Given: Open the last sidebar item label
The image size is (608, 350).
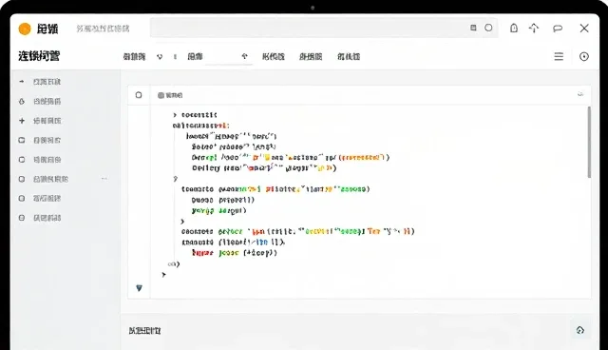Looking at the screenshot, I should (x=47, y=218).
